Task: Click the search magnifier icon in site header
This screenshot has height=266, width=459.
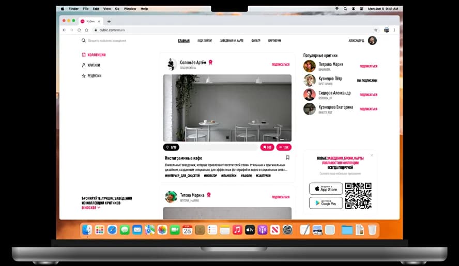Action: point(83,40)
